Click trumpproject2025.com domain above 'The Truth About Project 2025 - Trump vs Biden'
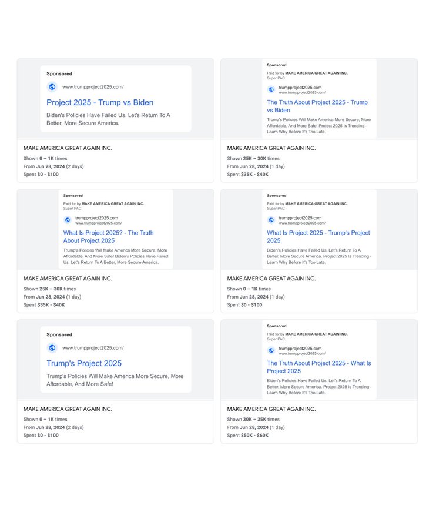This screenshot has width=436, height=529. (x=300, y=88)
